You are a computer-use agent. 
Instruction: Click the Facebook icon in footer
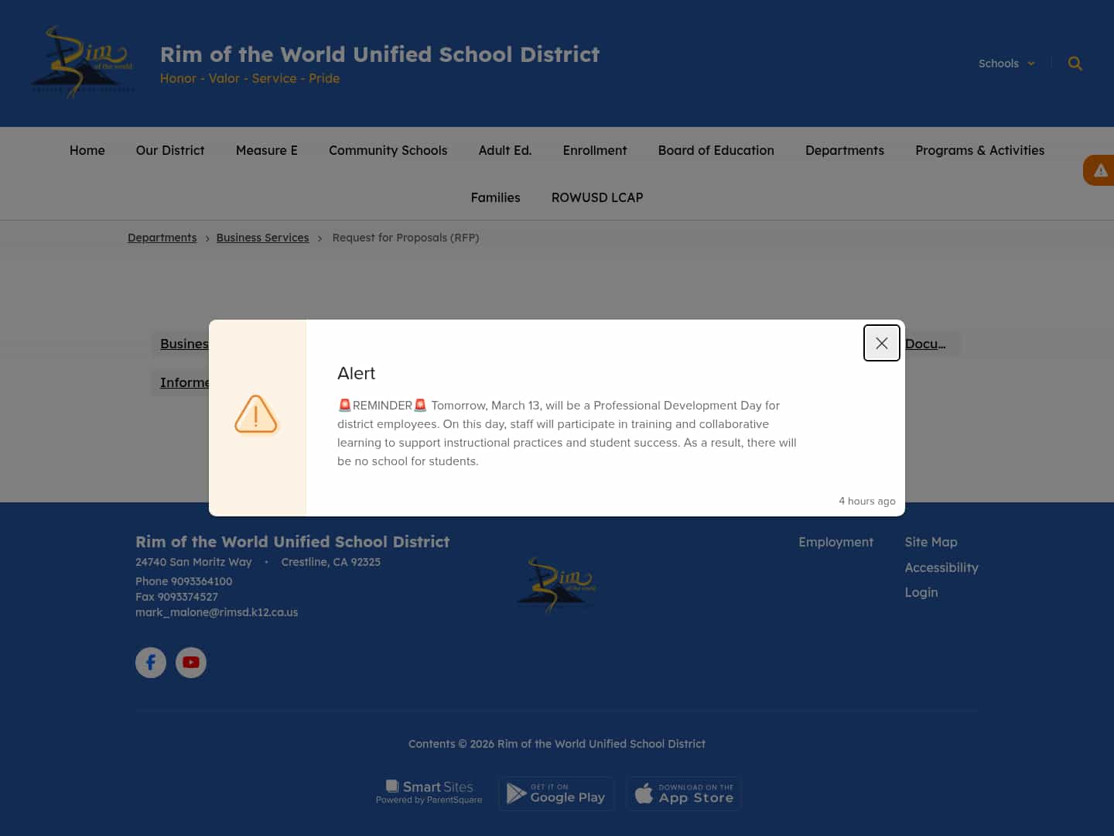point(151,663)
